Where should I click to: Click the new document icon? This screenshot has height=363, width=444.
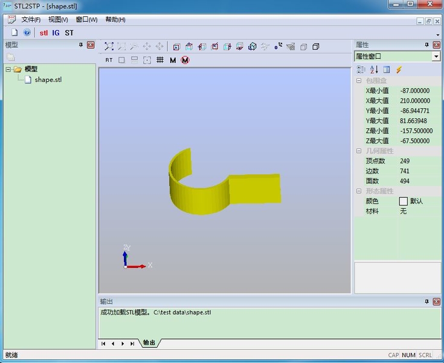(14, 33)
